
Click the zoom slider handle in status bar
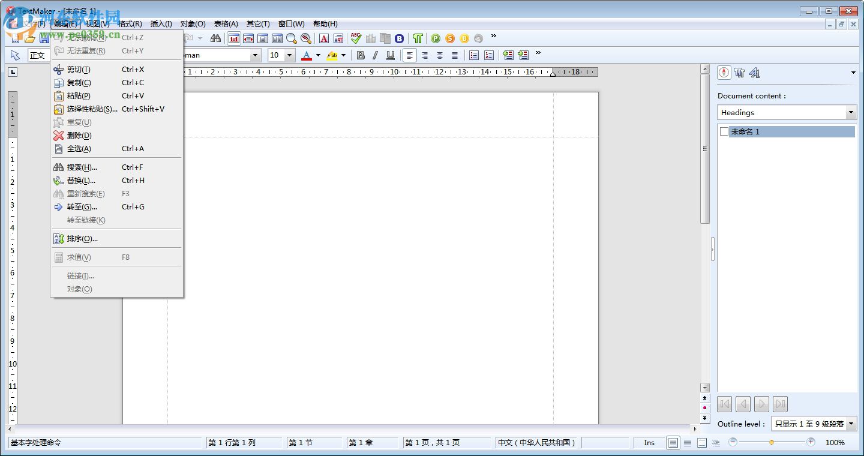pos(772,442)
